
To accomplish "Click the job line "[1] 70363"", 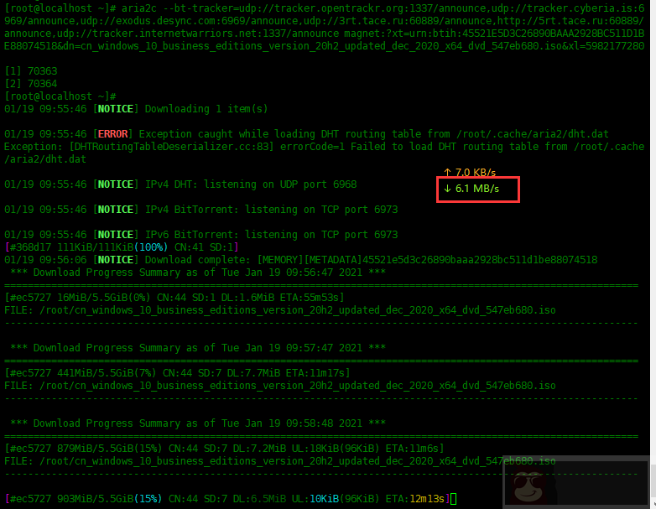I will click(x=30, y=71).
